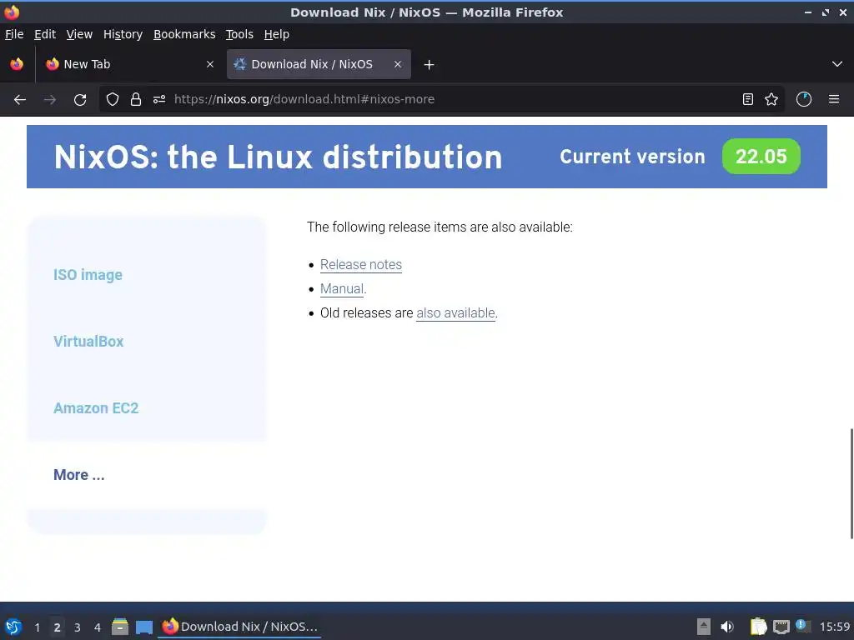Click the removable media tray icon
Image resolution: width=854 pixels, height=640 pixels.
tap(704, 627)
